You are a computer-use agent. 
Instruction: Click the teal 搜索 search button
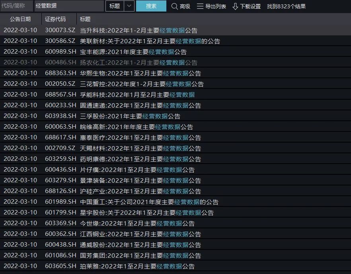click(151, 6)
